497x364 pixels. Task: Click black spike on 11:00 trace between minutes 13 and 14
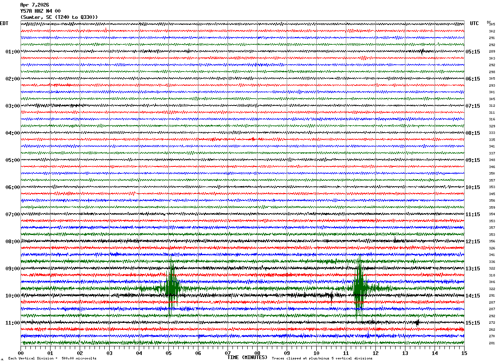(x=417, y=323)
